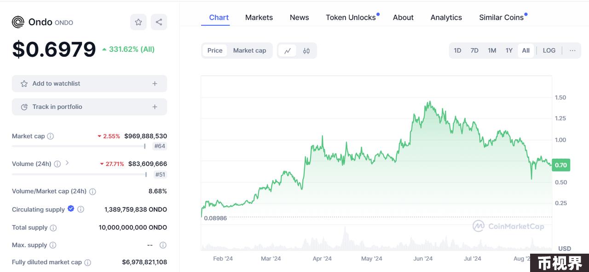Click the #51 volume rank badge

[x=160, y=174]
